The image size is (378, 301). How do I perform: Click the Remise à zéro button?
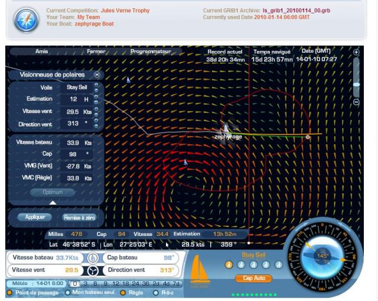click(79, 218)
